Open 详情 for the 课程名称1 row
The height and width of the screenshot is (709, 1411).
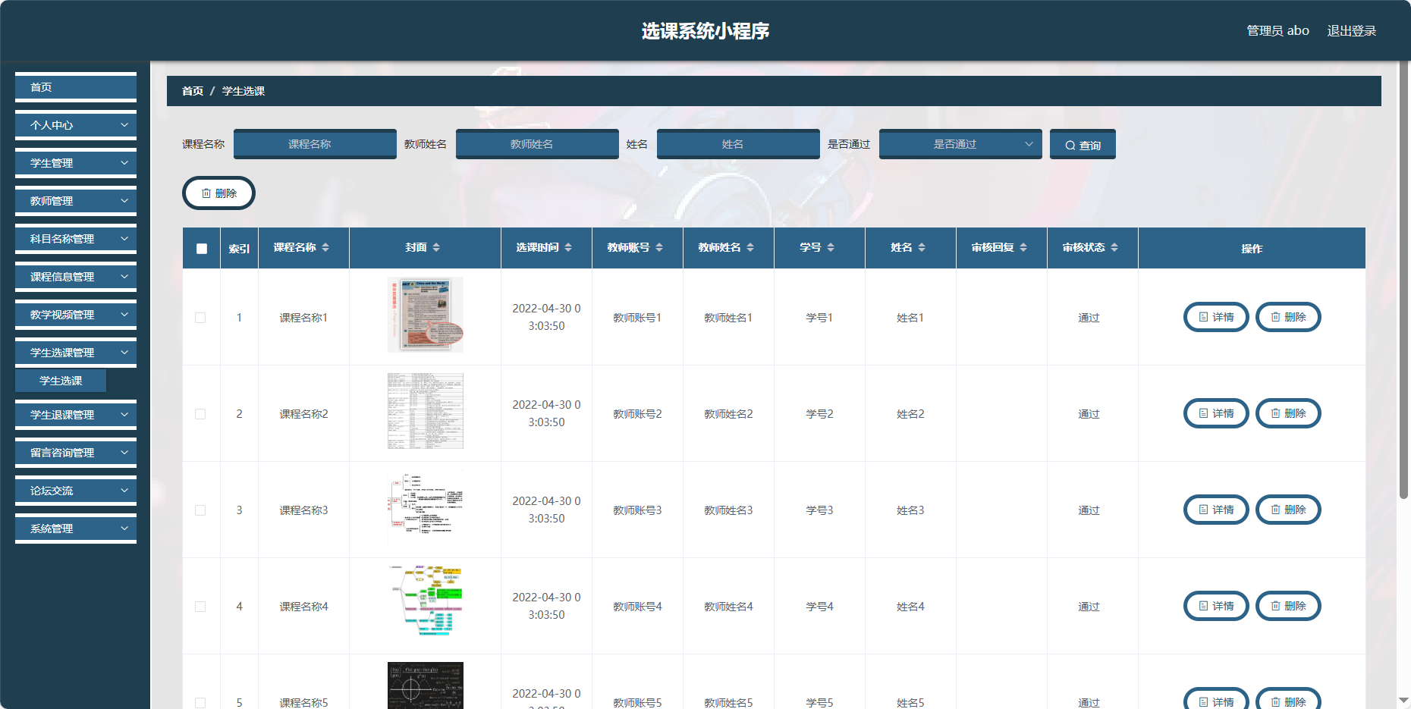tap(1216, 317)
